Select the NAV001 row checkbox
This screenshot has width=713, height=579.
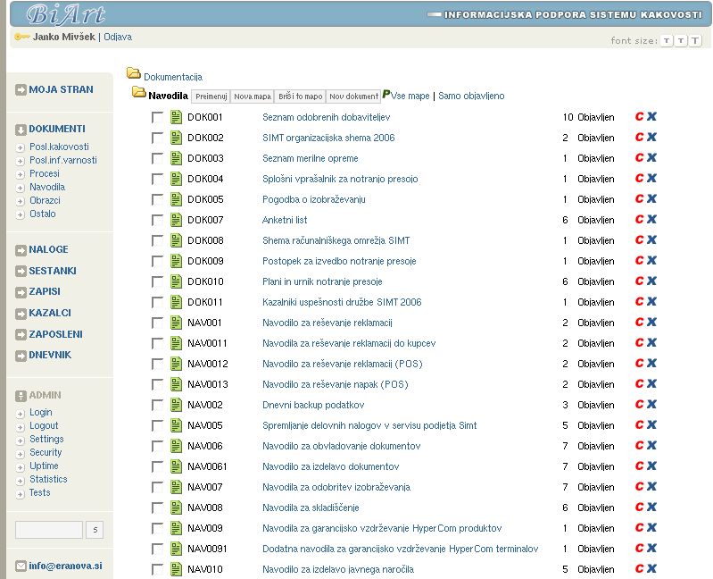tap(158, 323)
